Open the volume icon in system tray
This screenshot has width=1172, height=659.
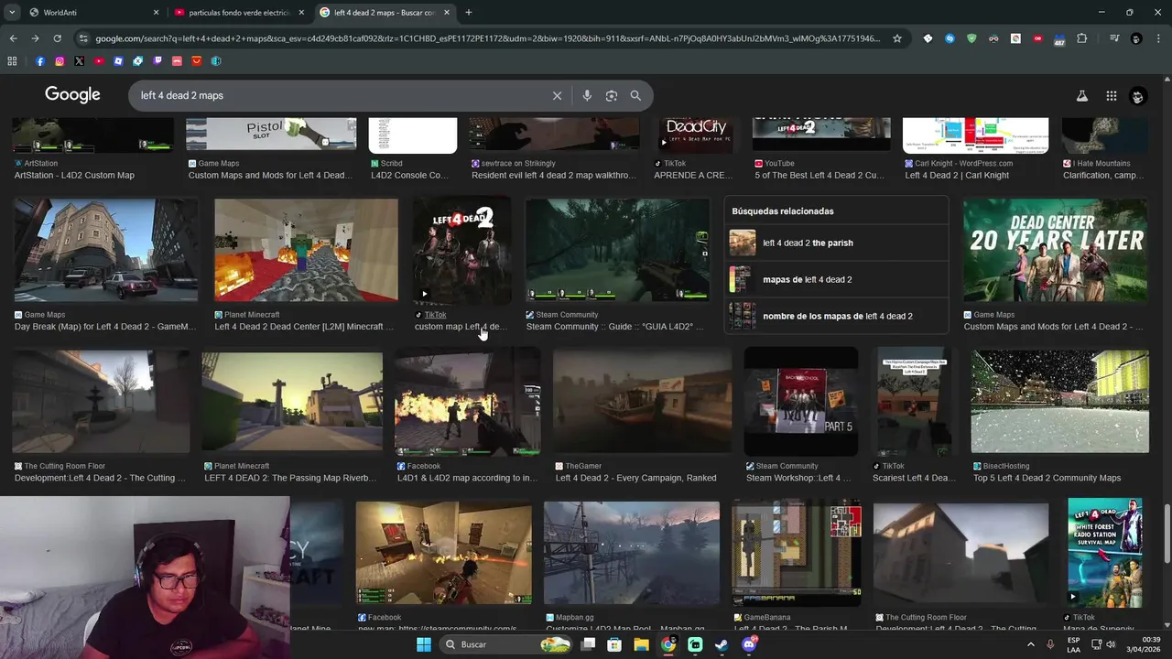coord(1111,644)
